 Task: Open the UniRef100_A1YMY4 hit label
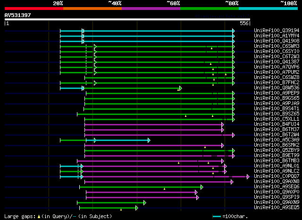point(277,36)
